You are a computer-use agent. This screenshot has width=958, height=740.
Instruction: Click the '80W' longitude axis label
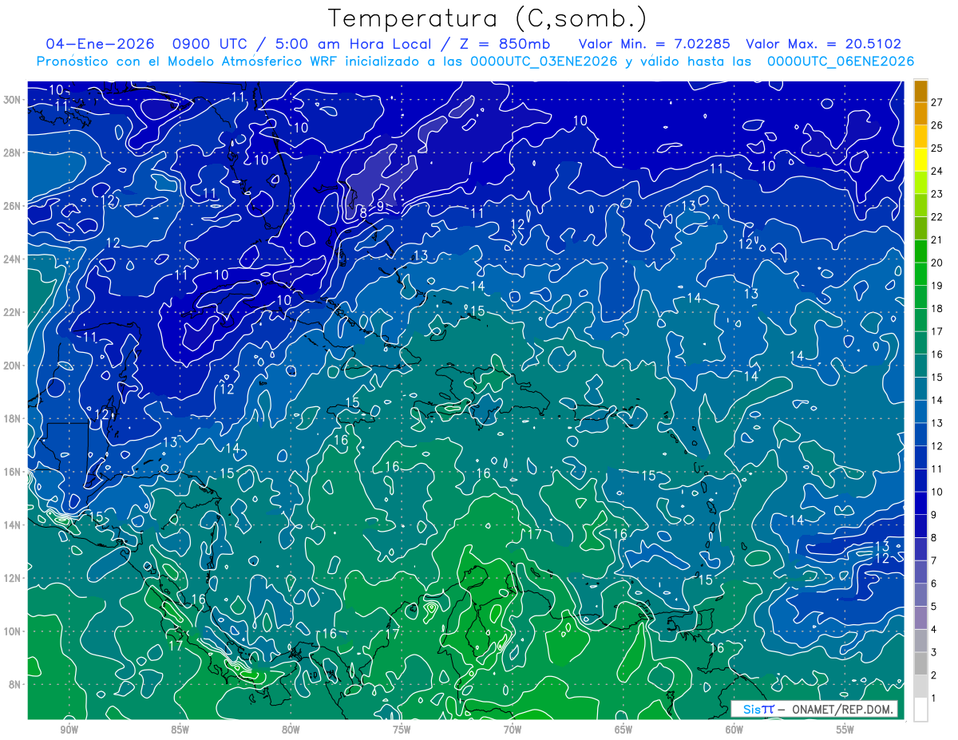coord(291,730)
